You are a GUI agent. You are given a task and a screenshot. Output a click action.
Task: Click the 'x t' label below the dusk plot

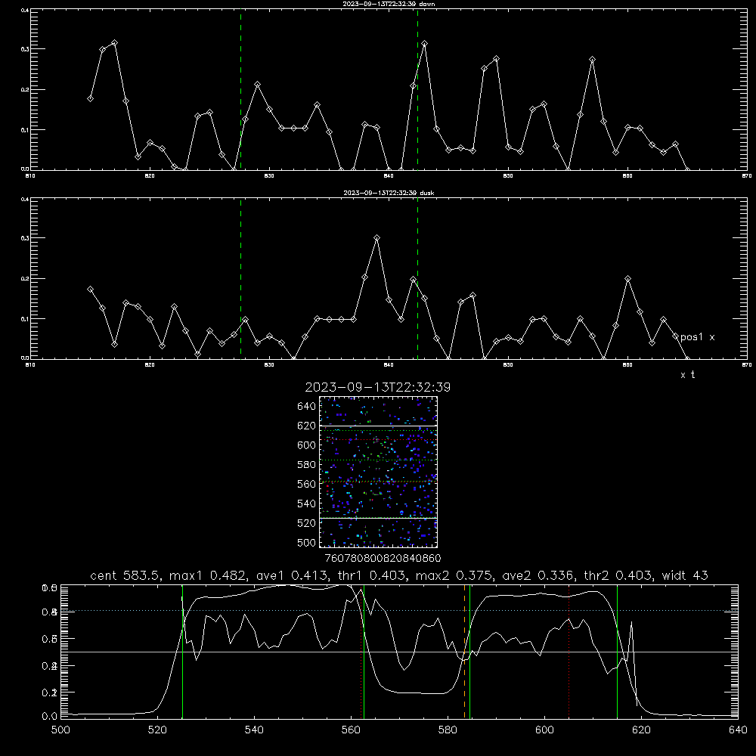(x=687, y=375)
